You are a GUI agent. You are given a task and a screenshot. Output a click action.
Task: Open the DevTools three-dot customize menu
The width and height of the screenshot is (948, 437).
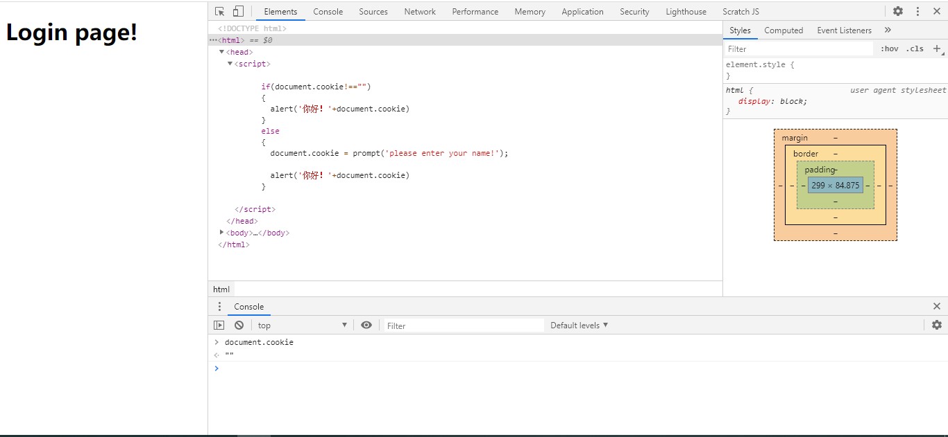pyautogui.click(x=917, y=12)
